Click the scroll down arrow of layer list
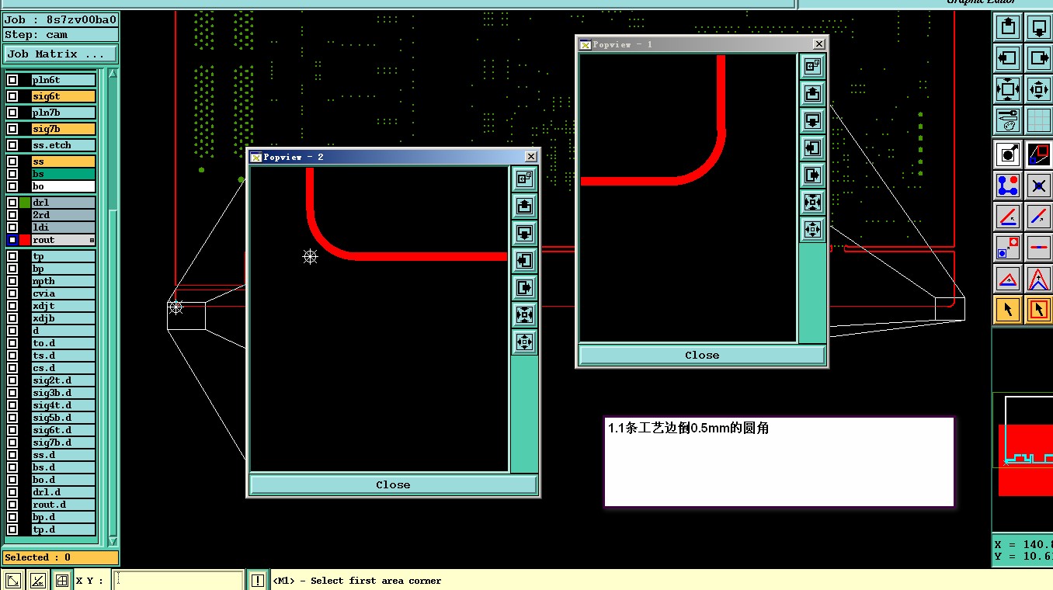The width and height of the screenshot is (1053, 590). 113,541
